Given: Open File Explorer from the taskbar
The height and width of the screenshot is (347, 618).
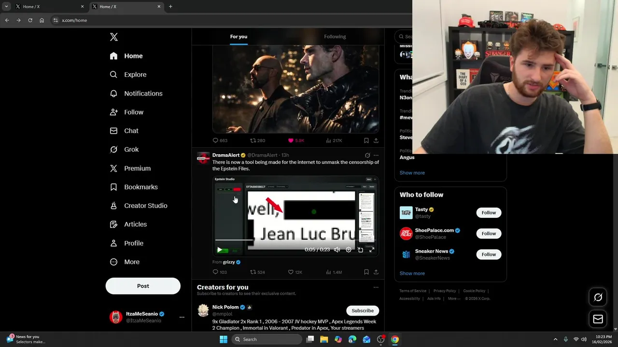Looking at the screenshot, I should click(324, 339).
